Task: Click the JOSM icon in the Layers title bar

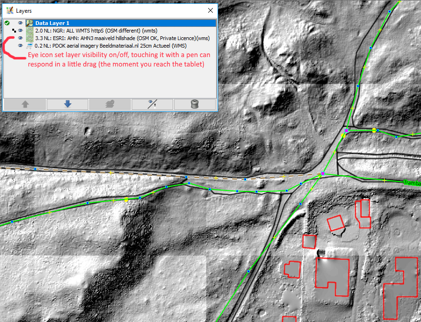Action: (10, 10)
